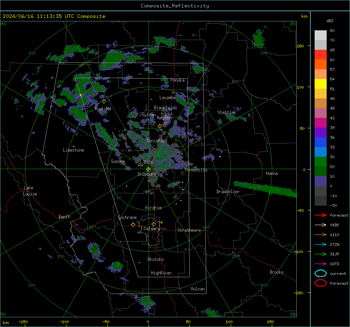
Task: Select the yellow swatch between 54 and 51 dBZ
Action: 320,84
